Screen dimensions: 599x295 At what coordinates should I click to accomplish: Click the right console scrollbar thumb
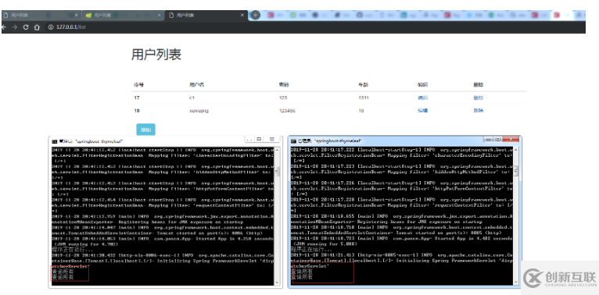pos(516,171)
